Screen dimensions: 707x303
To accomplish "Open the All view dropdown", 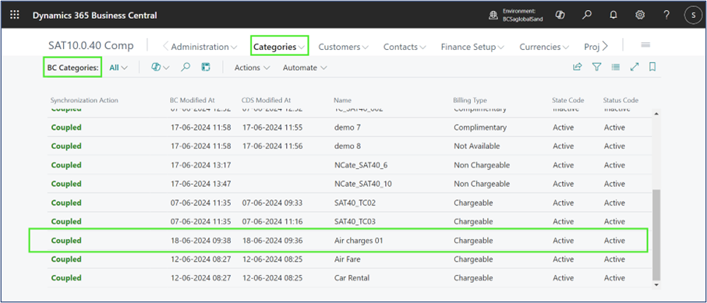I will pos(118,68).
